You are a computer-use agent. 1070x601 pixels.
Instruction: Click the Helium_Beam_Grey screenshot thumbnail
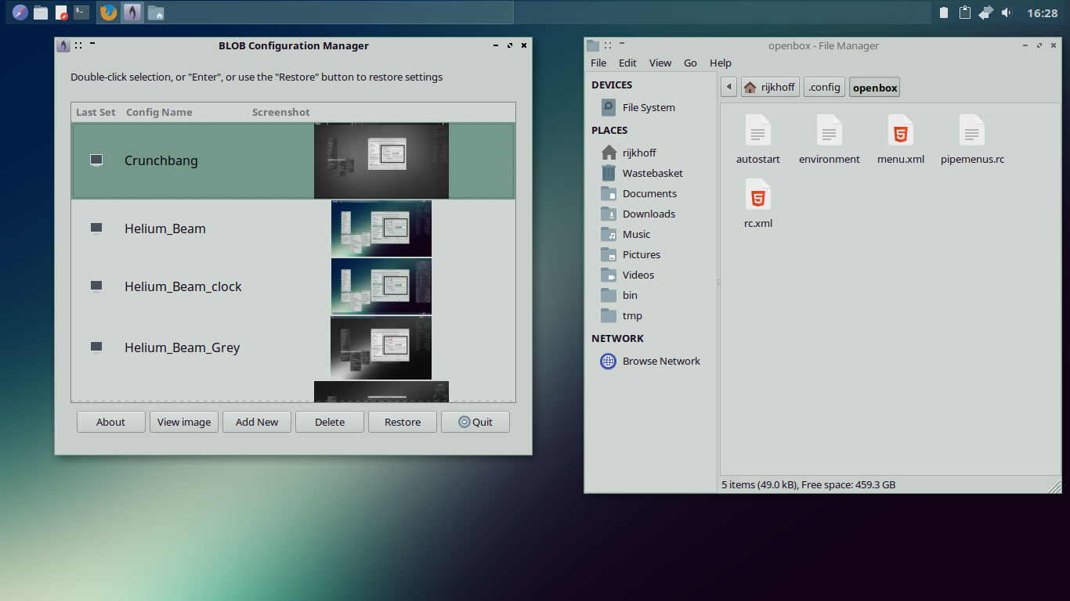[x=381, y=347]
